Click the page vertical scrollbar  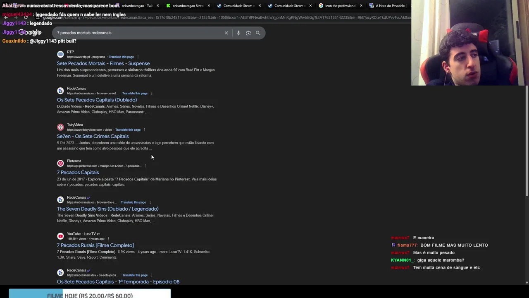(x=527, y=141)
